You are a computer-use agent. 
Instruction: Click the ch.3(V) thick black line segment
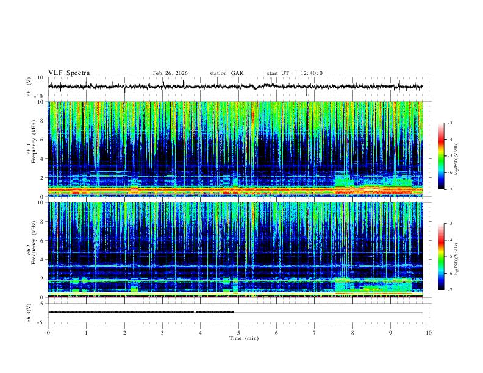141,312
